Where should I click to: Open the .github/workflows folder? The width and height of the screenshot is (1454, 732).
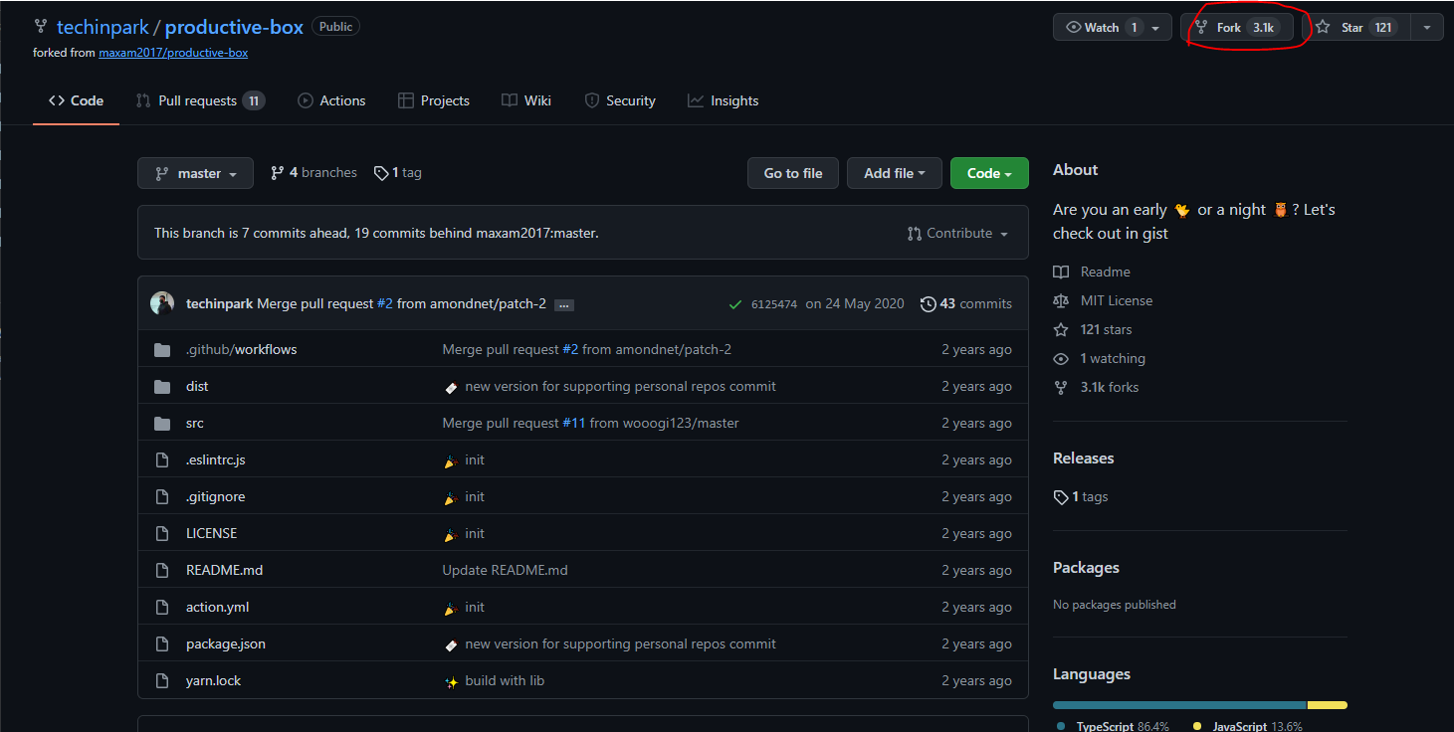click(242, 350)
